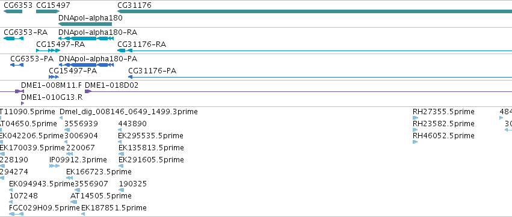Open the IP09912.3prime EST label
The width and height of the screenshot is (512, 217).
[x=78, y=159]
